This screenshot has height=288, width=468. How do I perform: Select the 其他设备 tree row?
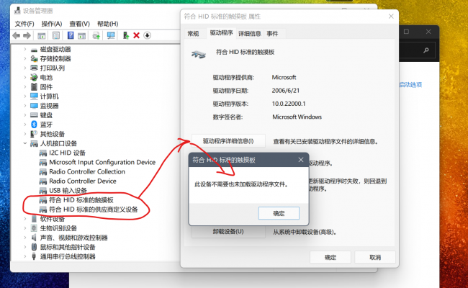pos(53,134)
